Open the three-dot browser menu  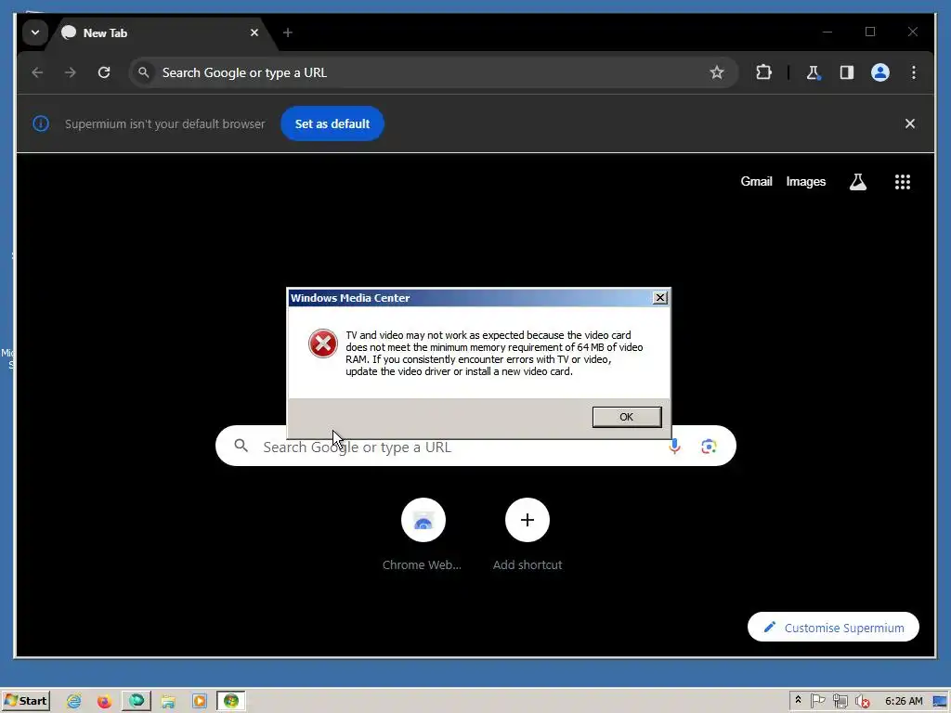click(x=914, y=72)
